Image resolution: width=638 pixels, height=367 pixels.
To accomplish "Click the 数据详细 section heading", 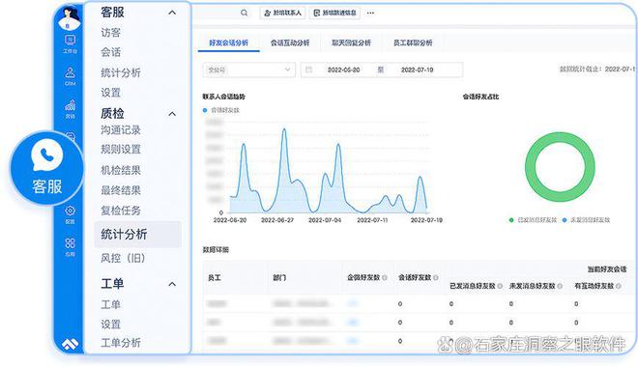I will (x=216, y=249).
